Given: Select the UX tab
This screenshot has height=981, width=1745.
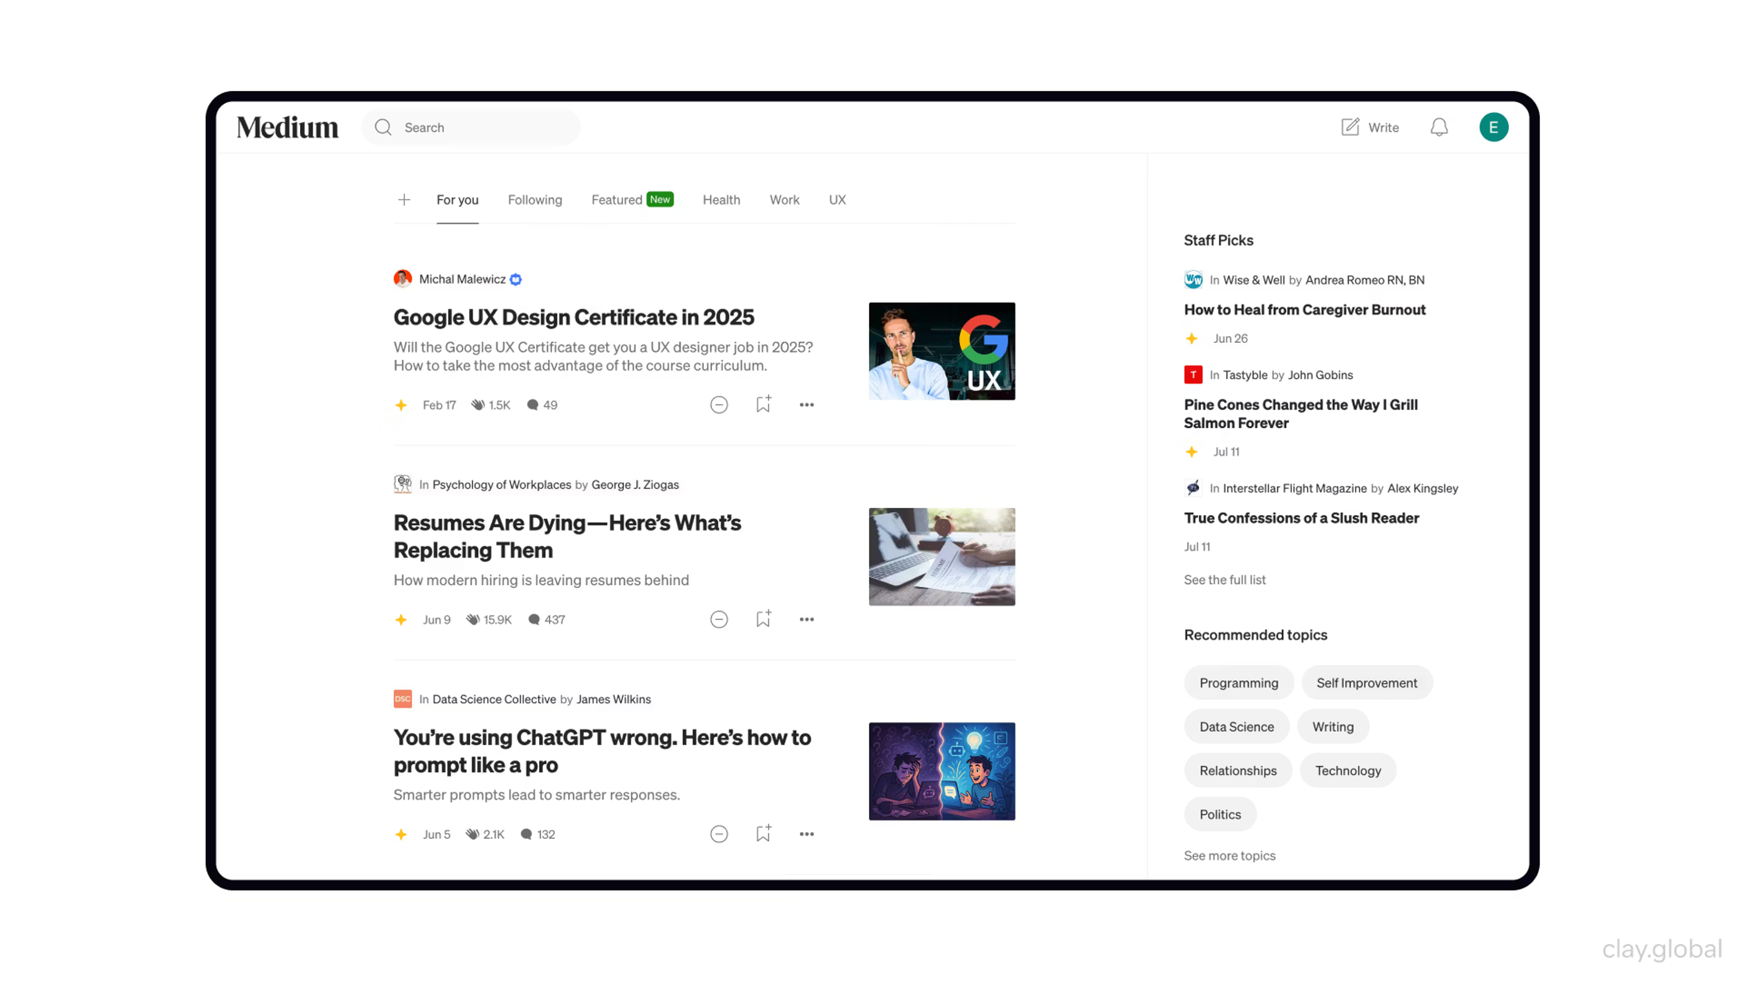Looking at the screenshot, I should point(837,200).
